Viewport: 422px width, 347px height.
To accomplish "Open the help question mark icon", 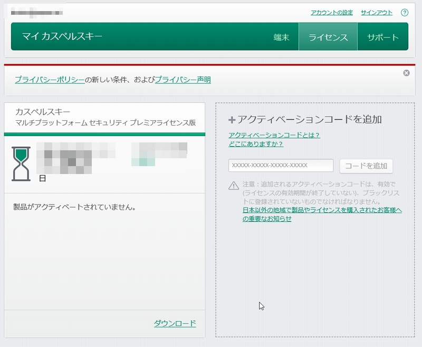I will tap(404, 12).
